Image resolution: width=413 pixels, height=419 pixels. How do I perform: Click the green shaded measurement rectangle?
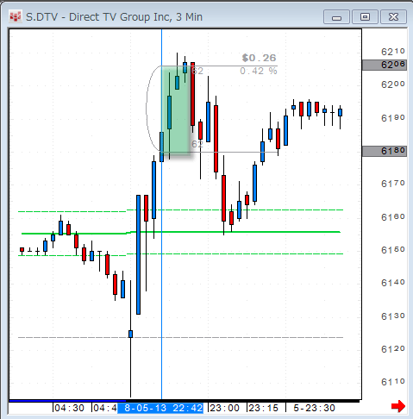175,110
